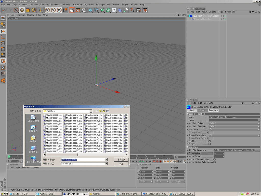Activate the Scale tool

(x=28, y=10)
